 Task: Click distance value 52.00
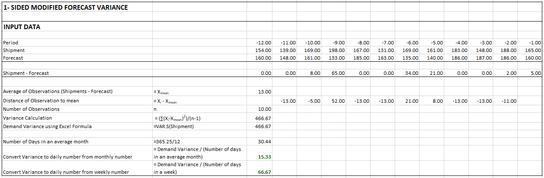333,101
